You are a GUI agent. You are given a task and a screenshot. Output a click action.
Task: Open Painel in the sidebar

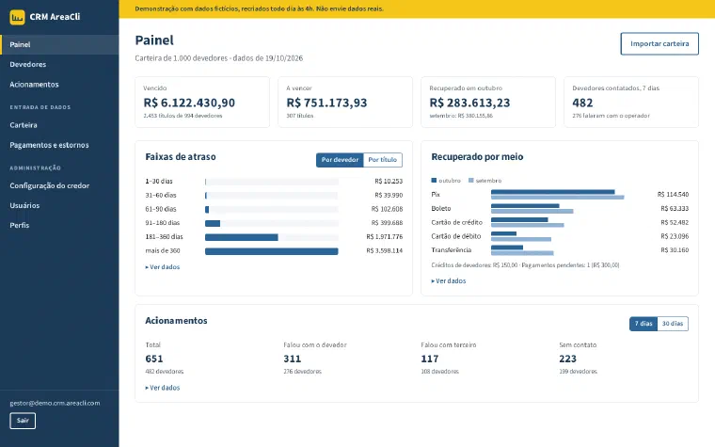[59, 45]
